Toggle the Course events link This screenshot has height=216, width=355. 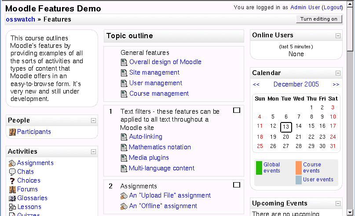[x=312, y=168]
